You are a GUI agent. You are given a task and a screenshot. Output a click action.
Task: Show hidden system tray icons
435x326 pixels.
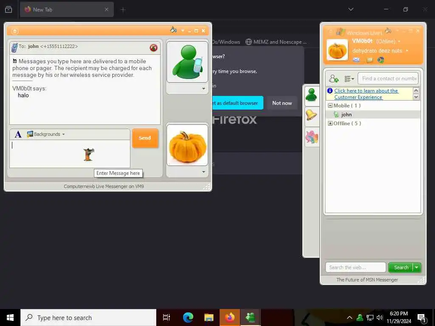[x=350, y=318]
